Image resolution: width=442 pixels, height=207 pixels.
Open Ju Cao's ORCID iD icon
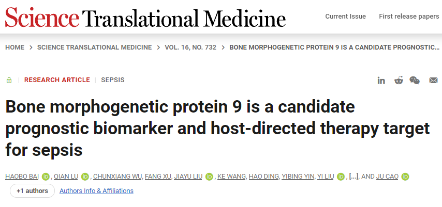pos(405,177)
